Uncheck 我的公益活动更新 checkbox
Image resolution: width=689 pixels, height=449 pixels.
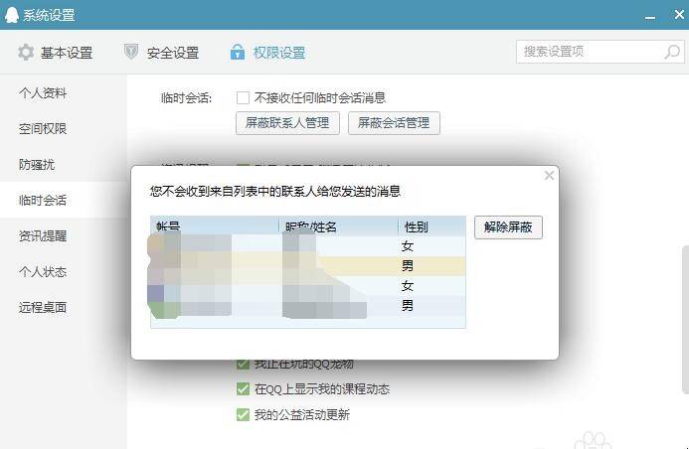coord(243,414)
